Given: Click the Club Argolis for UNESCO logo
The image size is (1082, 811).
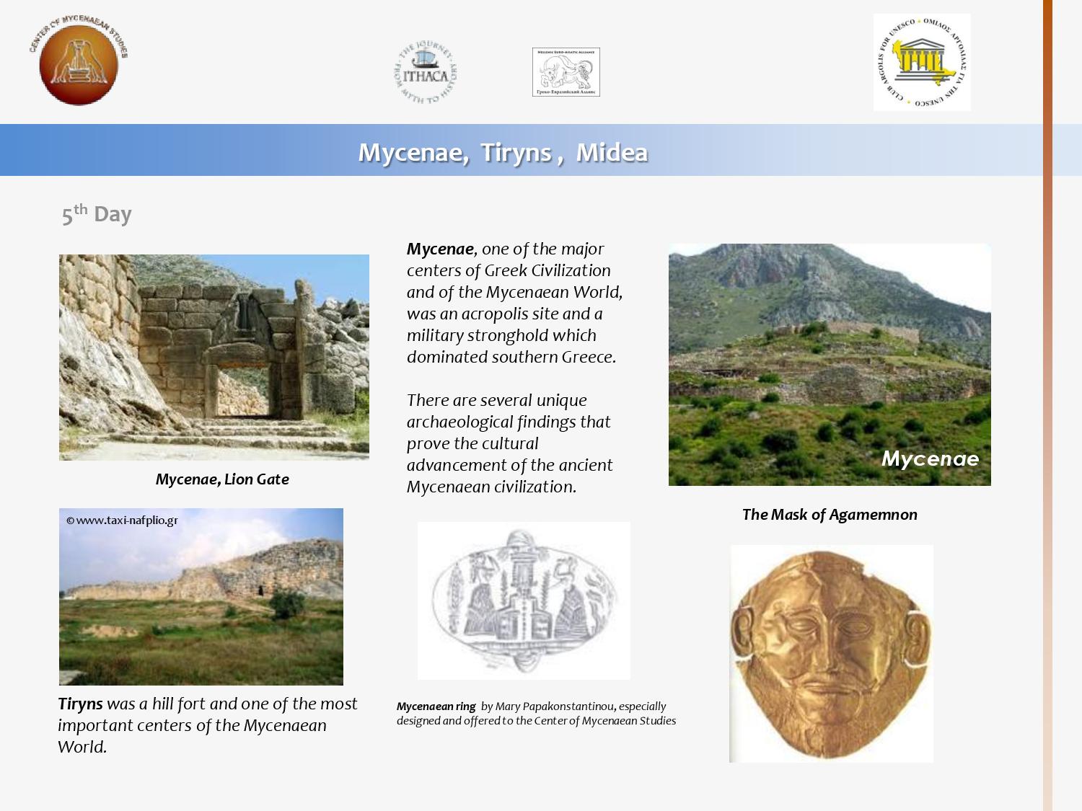Looking at the screenshot, I should tap(921, 63).
